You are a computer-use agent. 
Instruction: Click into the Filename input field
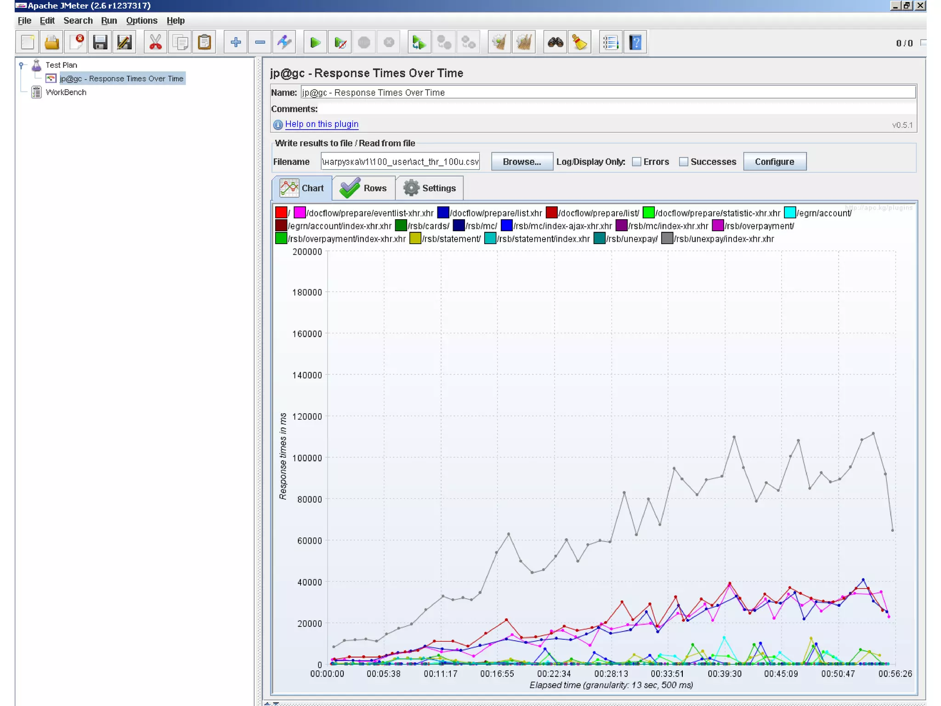pos(400,162)
